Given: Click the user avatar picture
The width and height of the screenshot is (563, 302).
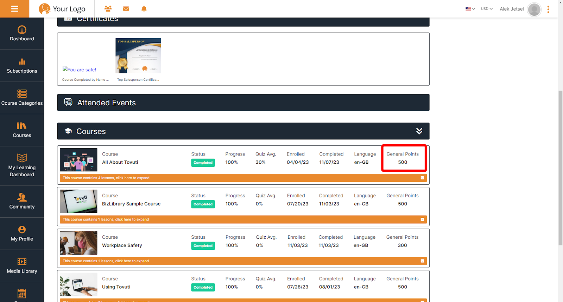Looking at the screenshot, I should [x=534, y=9].
